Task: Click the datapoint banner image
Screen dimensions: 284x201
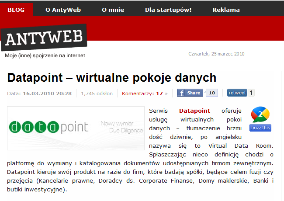Action: (x=76, y=128)
